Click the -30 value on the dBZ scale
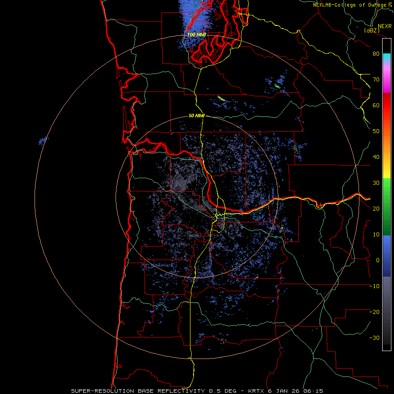Viewport: 394px width, 394px height. (x=374, y=338)
